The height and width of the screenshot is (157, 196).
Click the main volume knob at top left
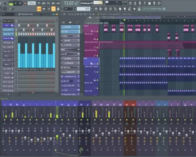[x=5, y=3]
